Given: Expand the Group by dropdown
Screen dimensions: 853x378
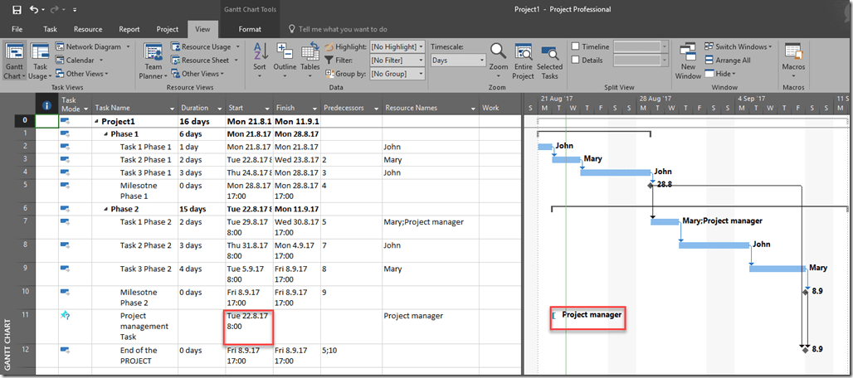Looking at the screenshot, I should pos(397,74).
